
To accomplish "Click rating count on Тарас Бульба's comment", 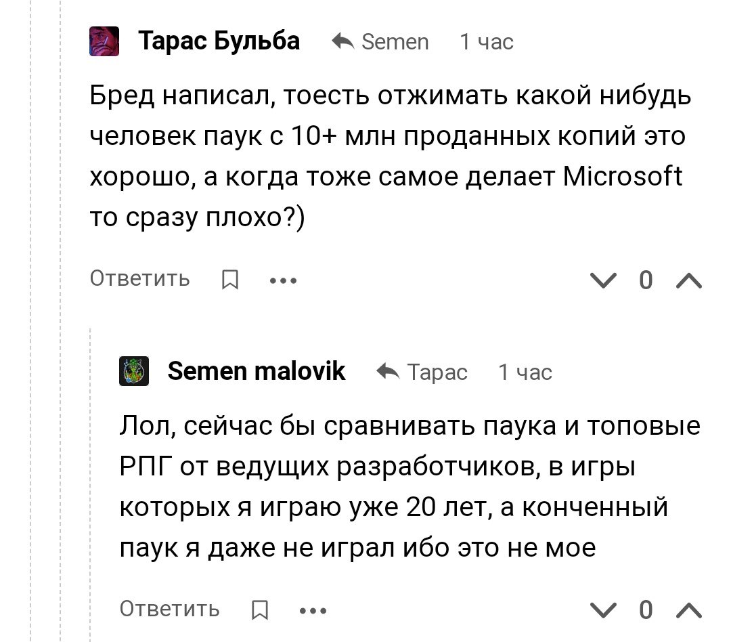I will click(x=646, y=280).
